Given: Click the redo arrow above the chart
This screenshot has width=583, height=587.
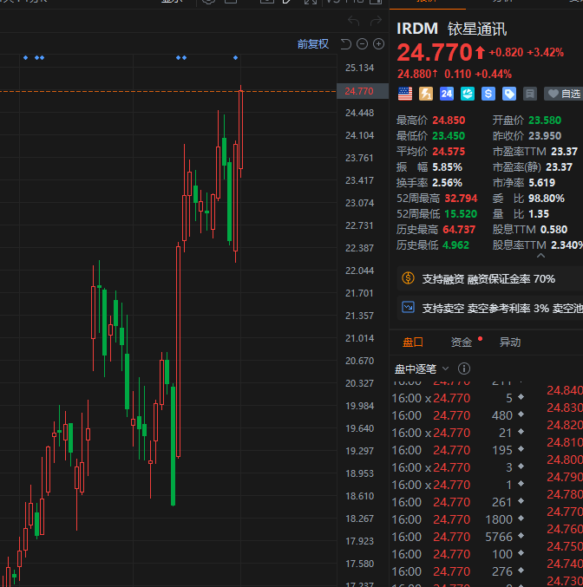Looking at the screenshot, I should pyautogui.click(x=376, y=20).
